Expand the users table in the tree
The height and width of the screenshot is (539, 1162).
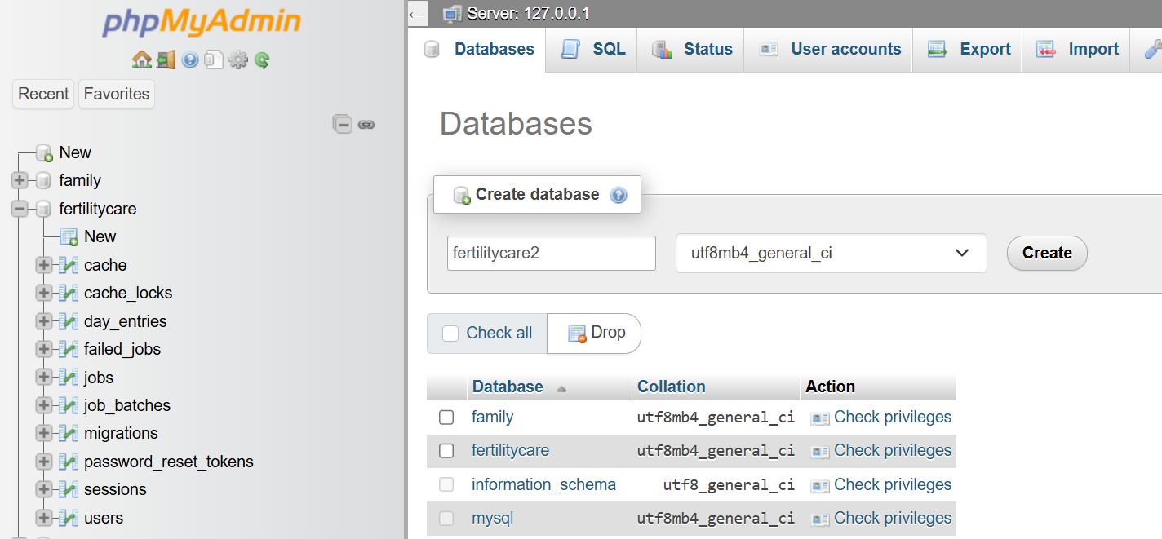[x=43, y=518]
